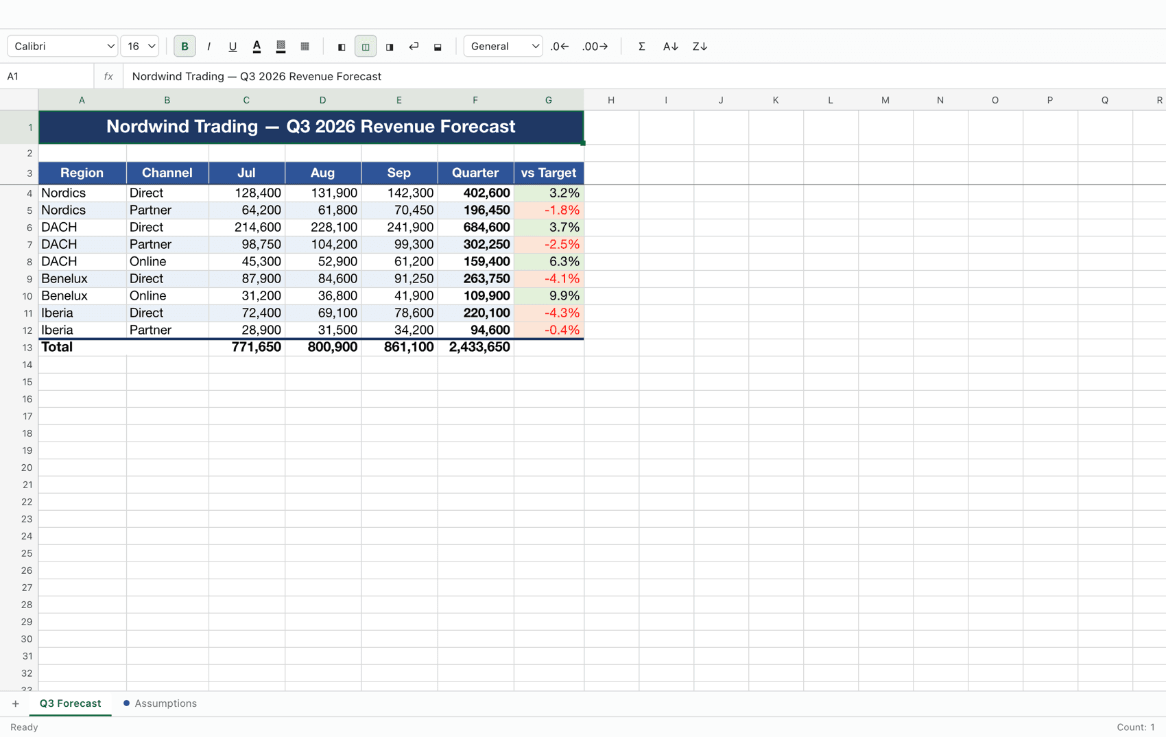Align cell contents to the right

tap(390, 47)
